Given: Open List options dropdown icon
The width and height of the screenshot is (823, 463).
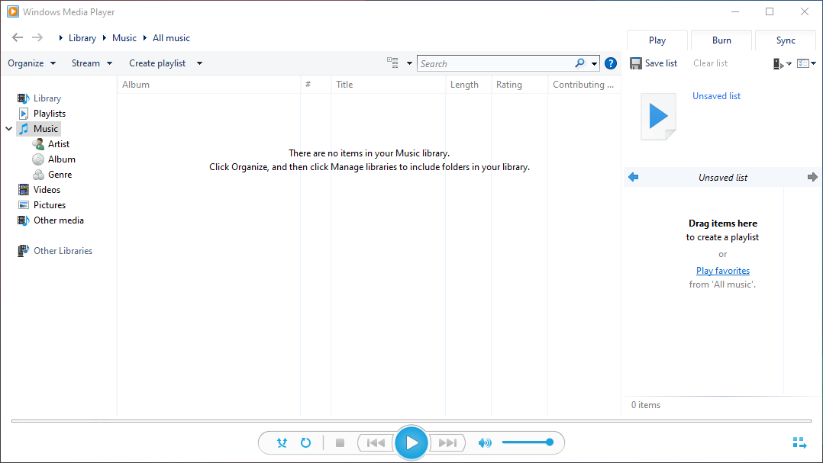Looking at the screenshot, I should point(806,63).
